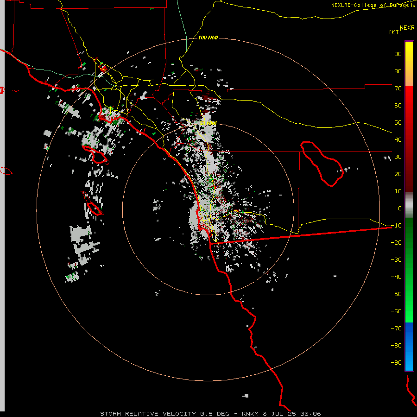Pick the dark green segment of the color bar
This screenshot has width=417, height=417.
409,234
